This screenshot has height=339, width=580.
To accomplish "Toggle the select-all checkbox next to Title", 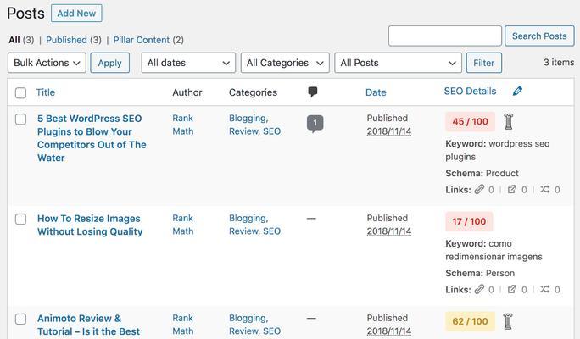I will click(20, 92).
